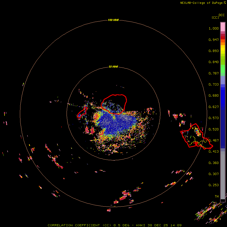This screenshot has width=227, height=227.
Task: Click the Correlation Coefficient KHKI caption at bottom
Action: (115, 225)
